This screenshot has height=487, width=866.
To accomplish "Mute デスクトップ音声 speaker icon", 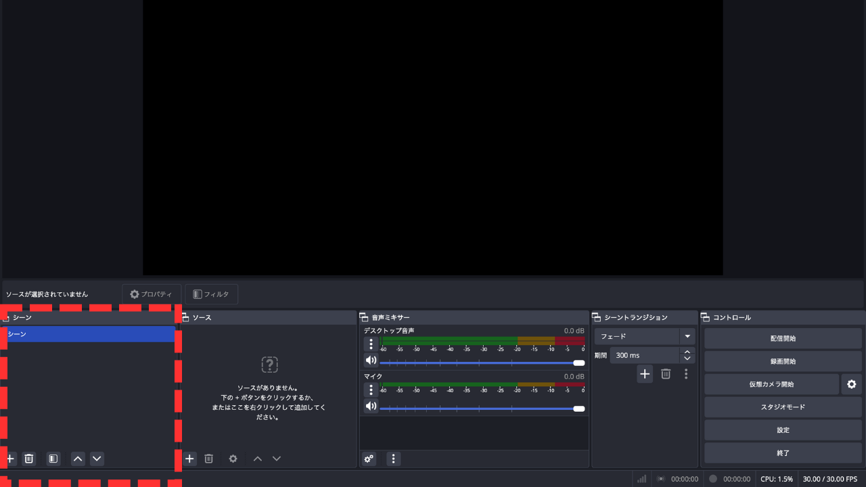I will [x=371, y=361].
